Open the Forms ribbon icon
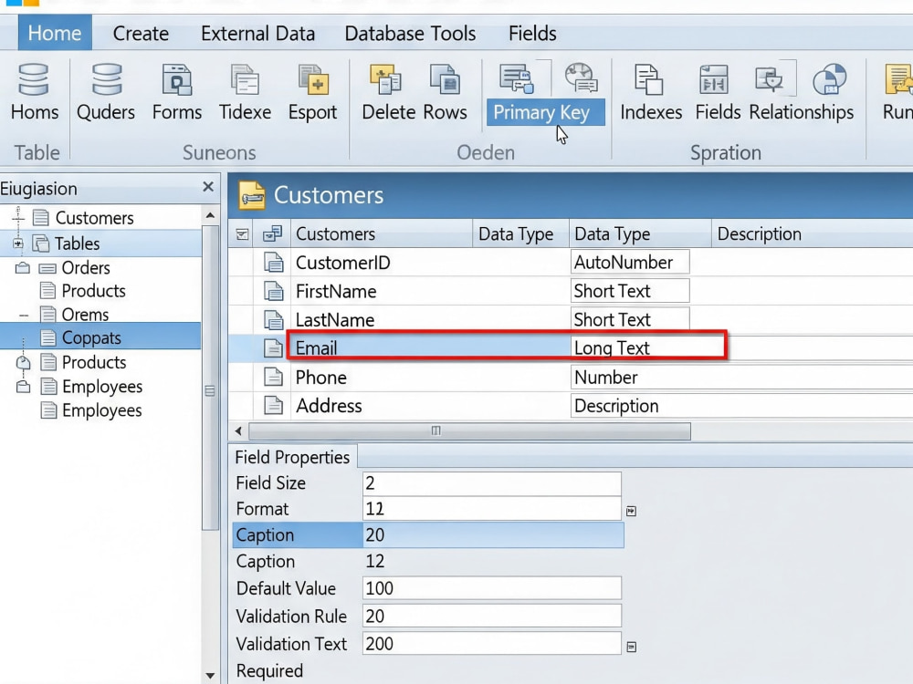 [177, 79]
